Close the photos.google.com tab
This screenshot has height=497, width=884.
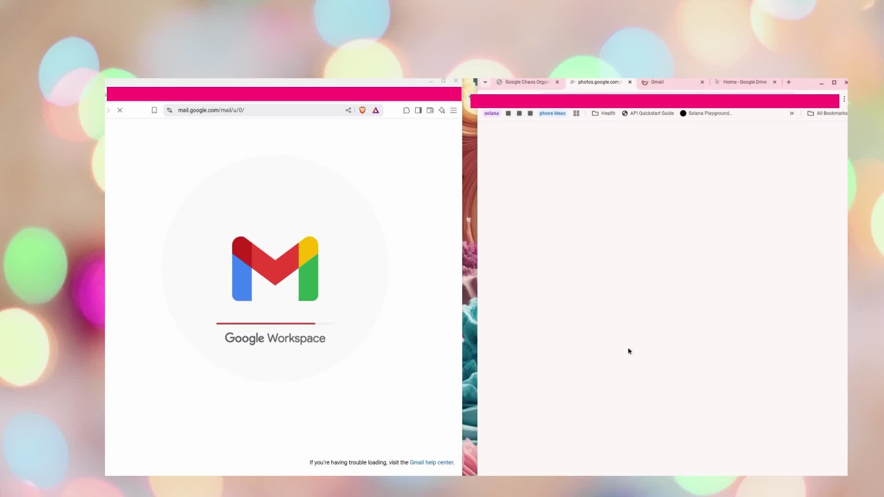point(630,82)
